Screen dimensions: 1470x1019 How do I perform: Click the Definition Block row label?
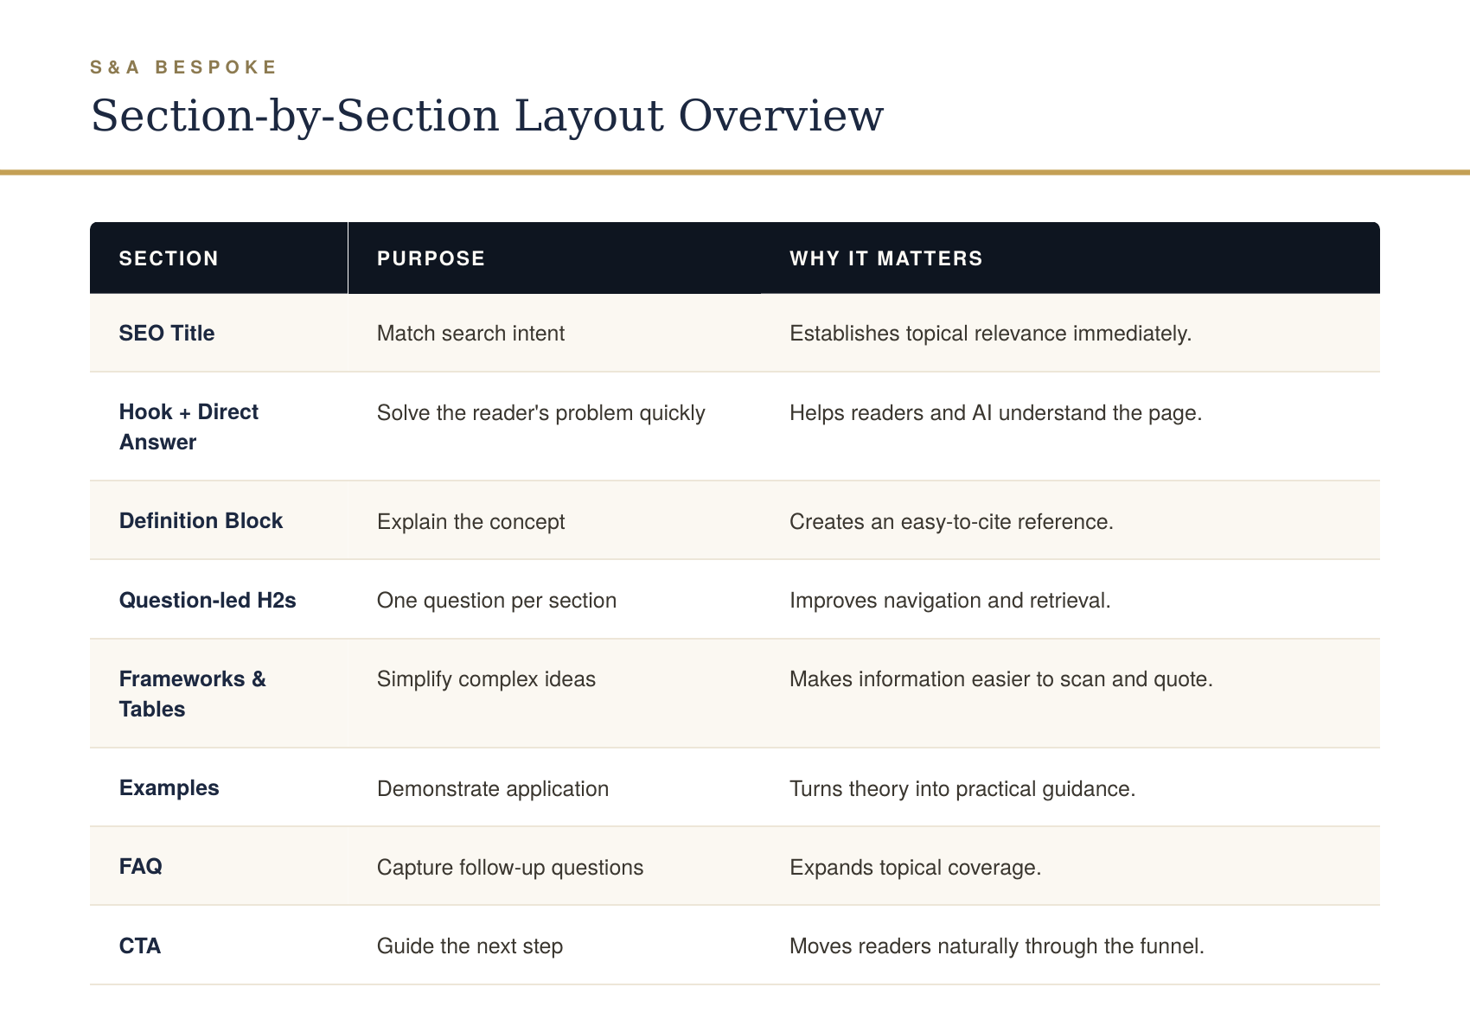click(201, 521)
